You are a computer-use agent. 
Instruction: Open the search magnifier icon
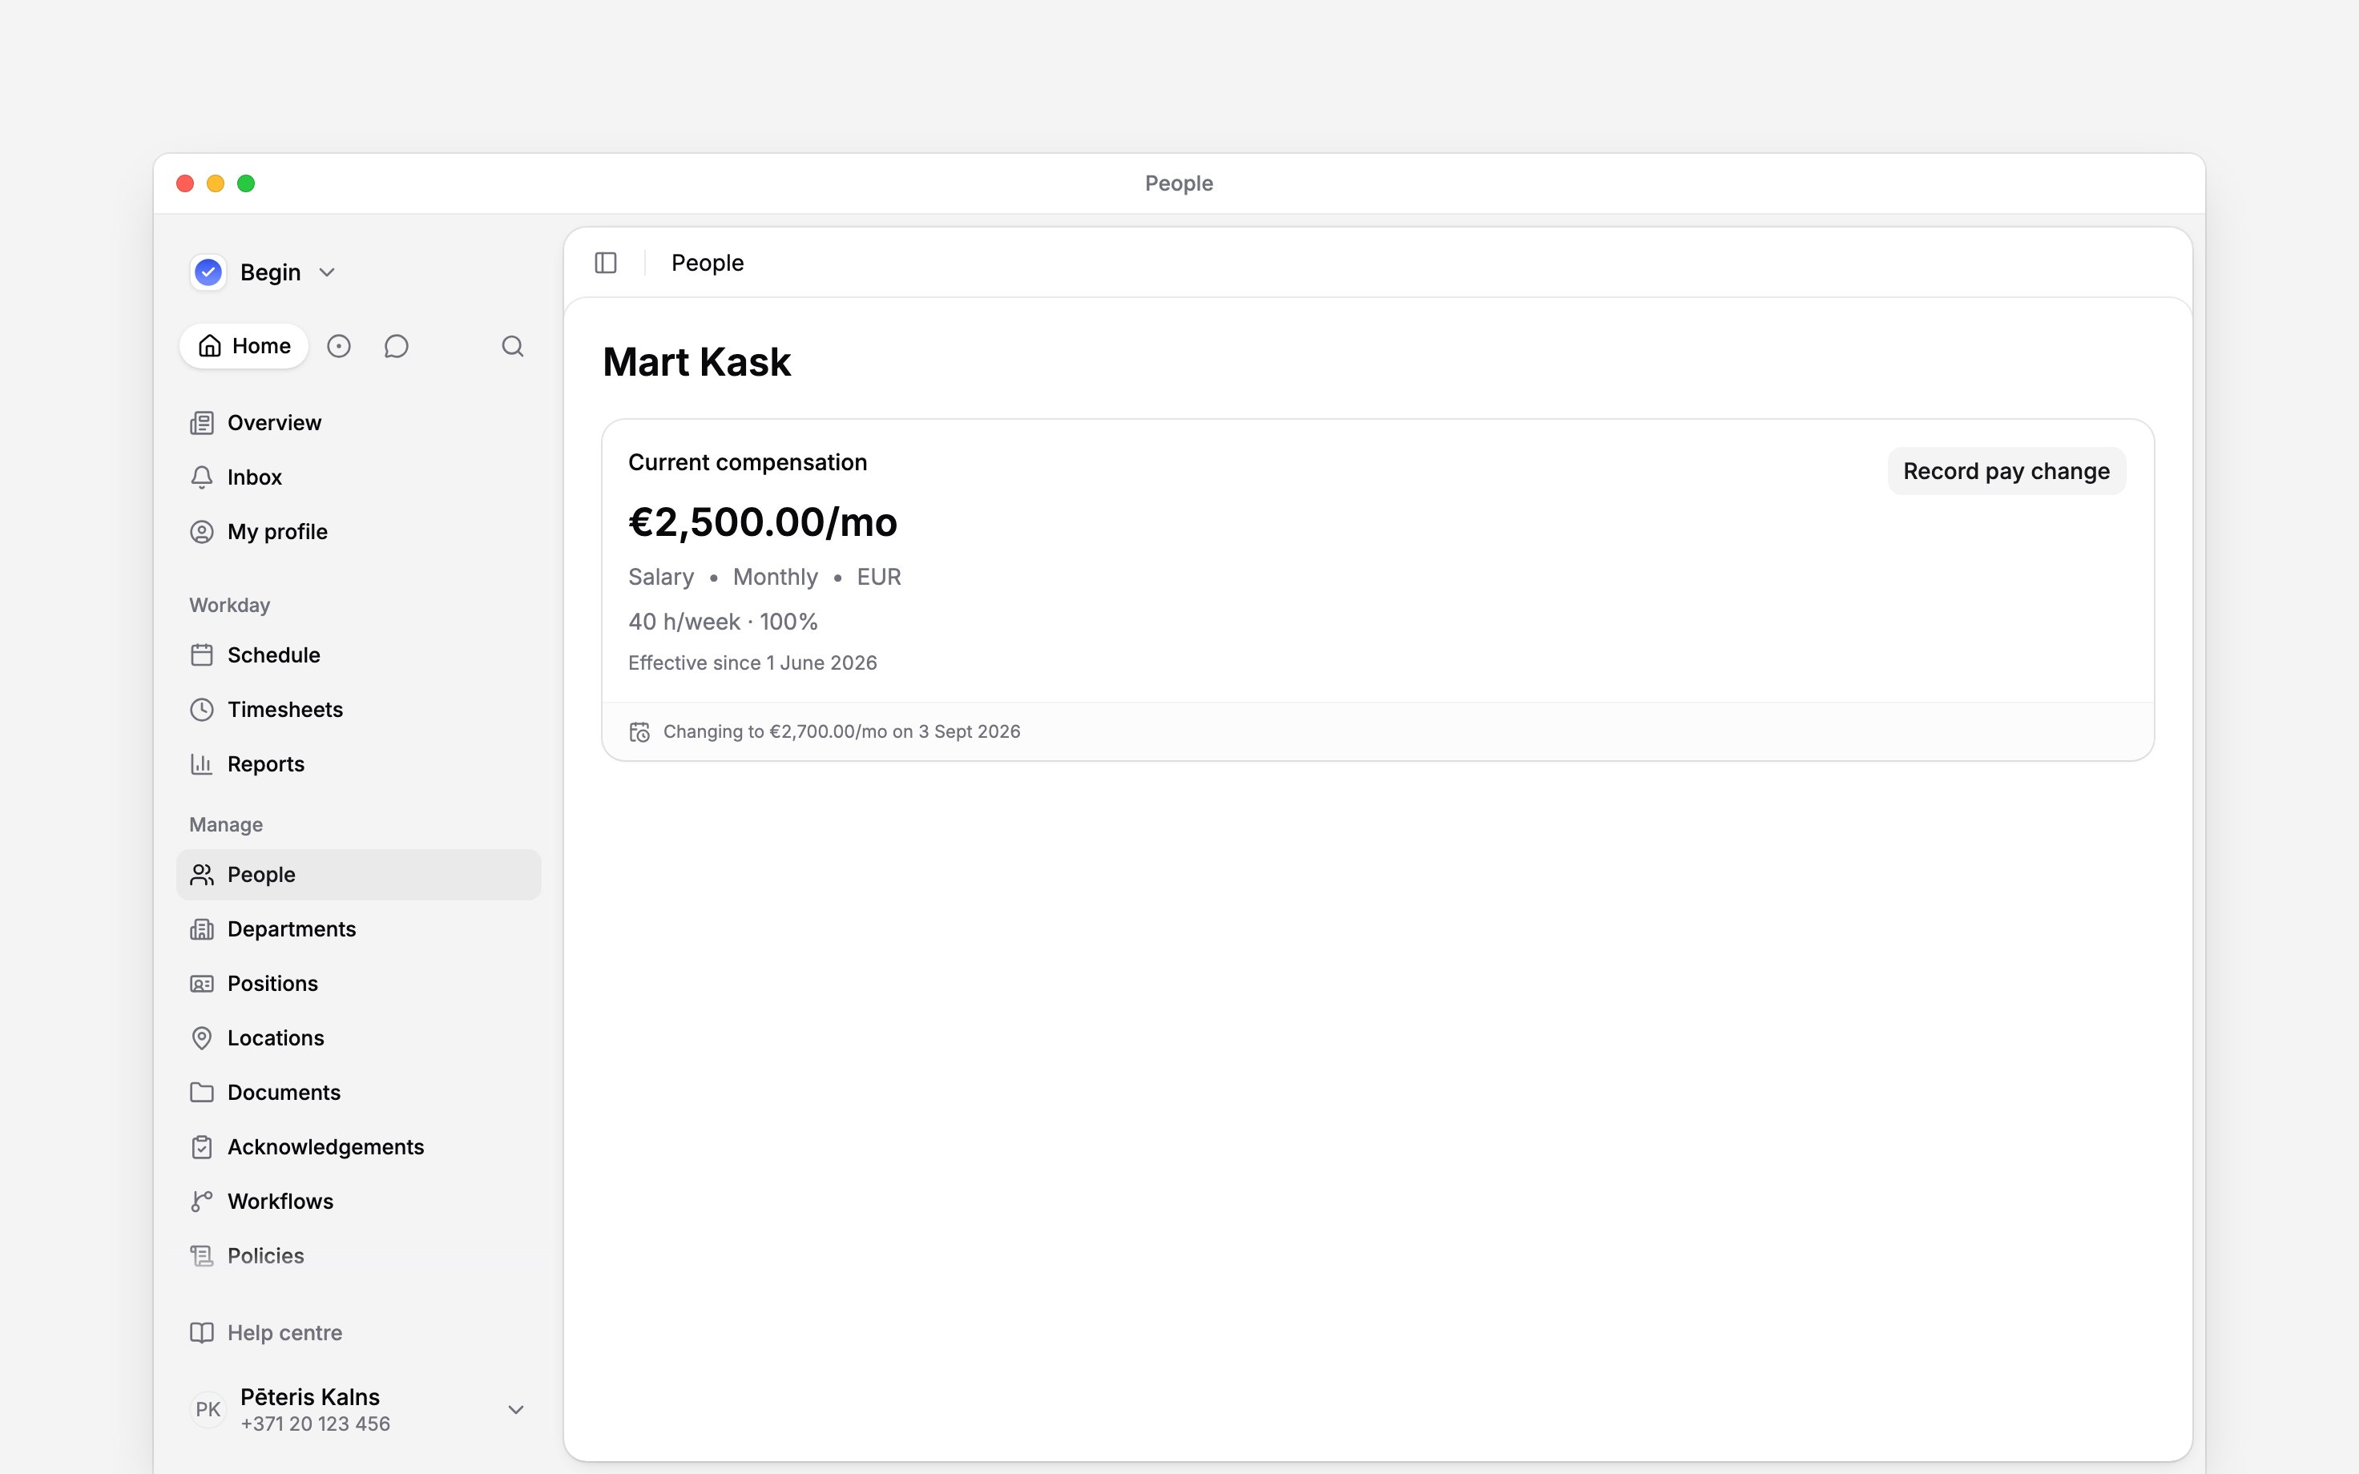click(x=513, y=346)
